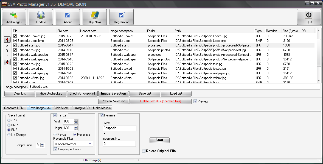Sort list by Size (Bytes) column header

tap(291, 31)
